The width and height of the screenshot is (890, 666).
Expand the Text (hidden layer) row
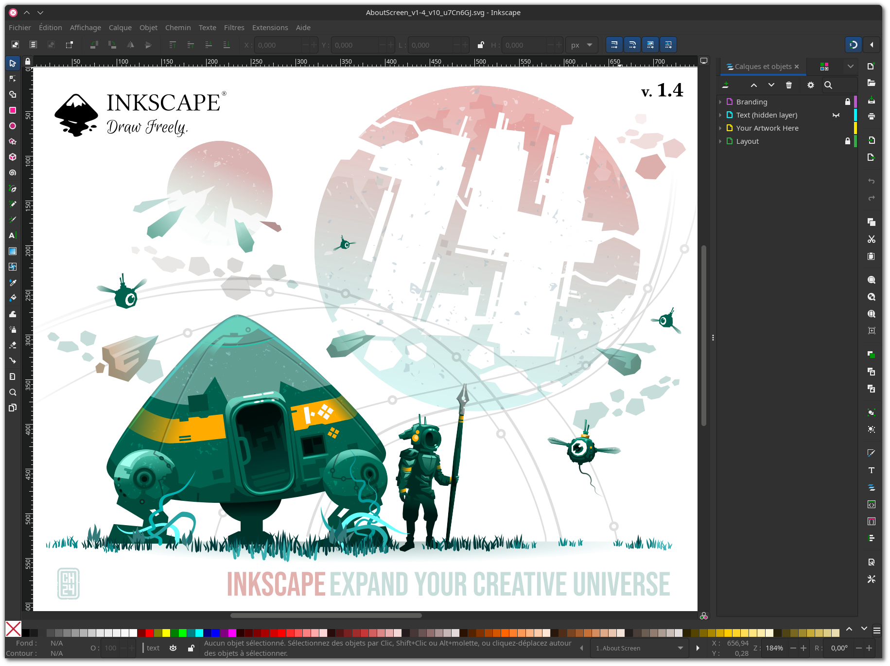pyautogui.click(x=720, y=115)
